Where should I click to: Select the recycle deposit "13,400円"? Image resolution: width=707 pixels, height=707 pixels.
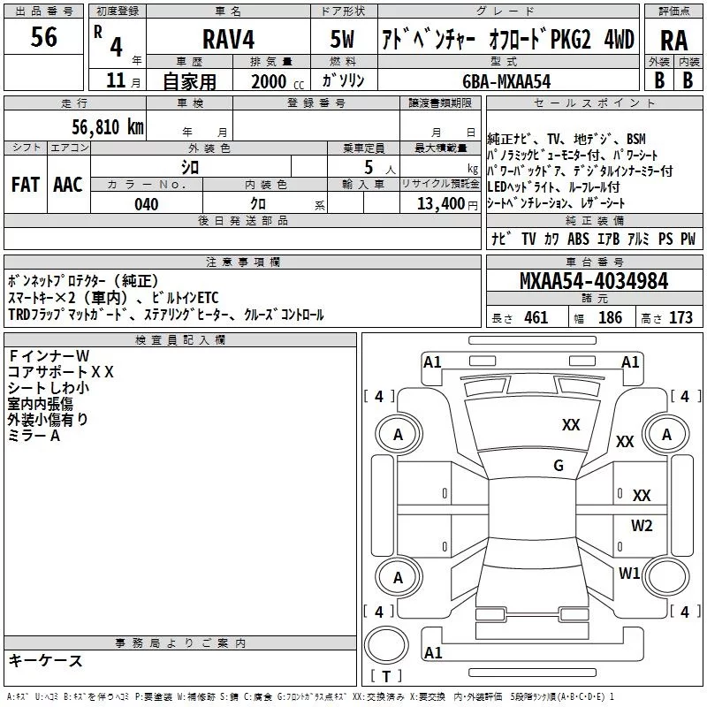(x=447, y=204)
